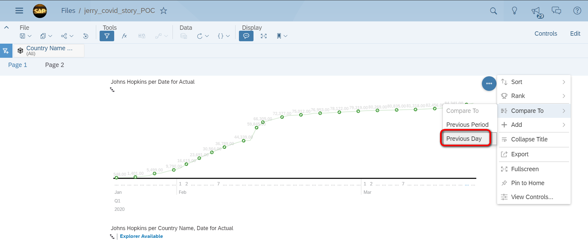Expand the save file dropdown arrow

pos(30,36)
